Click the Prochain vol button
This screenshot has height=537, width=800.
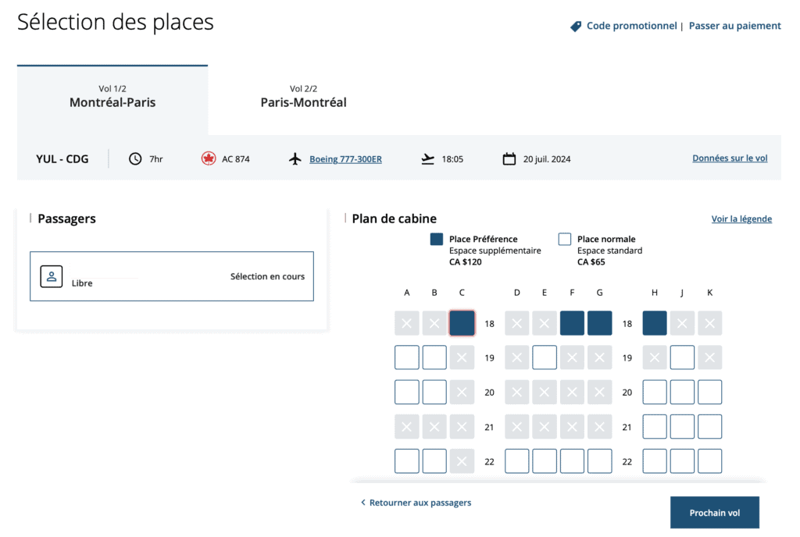point(714,512)
